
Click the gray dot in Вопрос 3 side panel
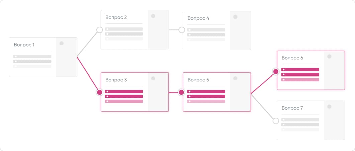click(x=153, y=78)
